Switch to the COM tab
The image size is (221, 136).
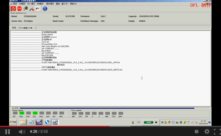[31, 28]
